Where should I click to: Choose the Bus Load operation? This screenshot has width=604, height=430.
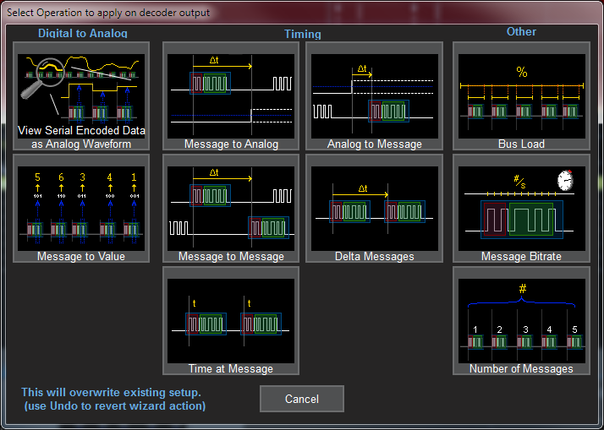coord(521,95)
